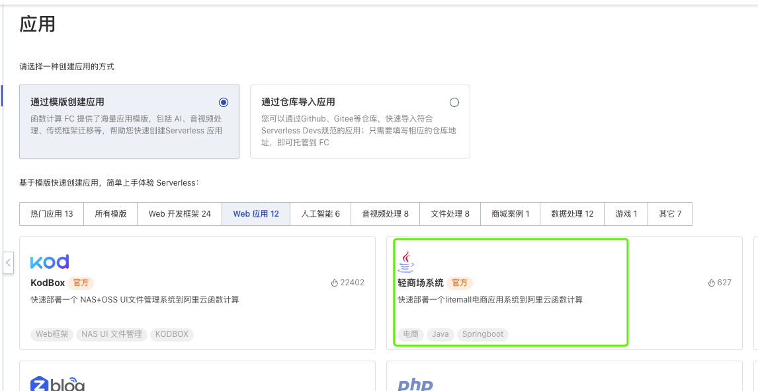Switch to the Web 开发框架 24 tab

[x=180, y=214]
